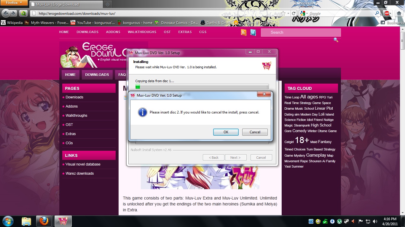Click DOWNLOADS in the purple nav bar
405x227 pixels.
[x=97, y=75]
